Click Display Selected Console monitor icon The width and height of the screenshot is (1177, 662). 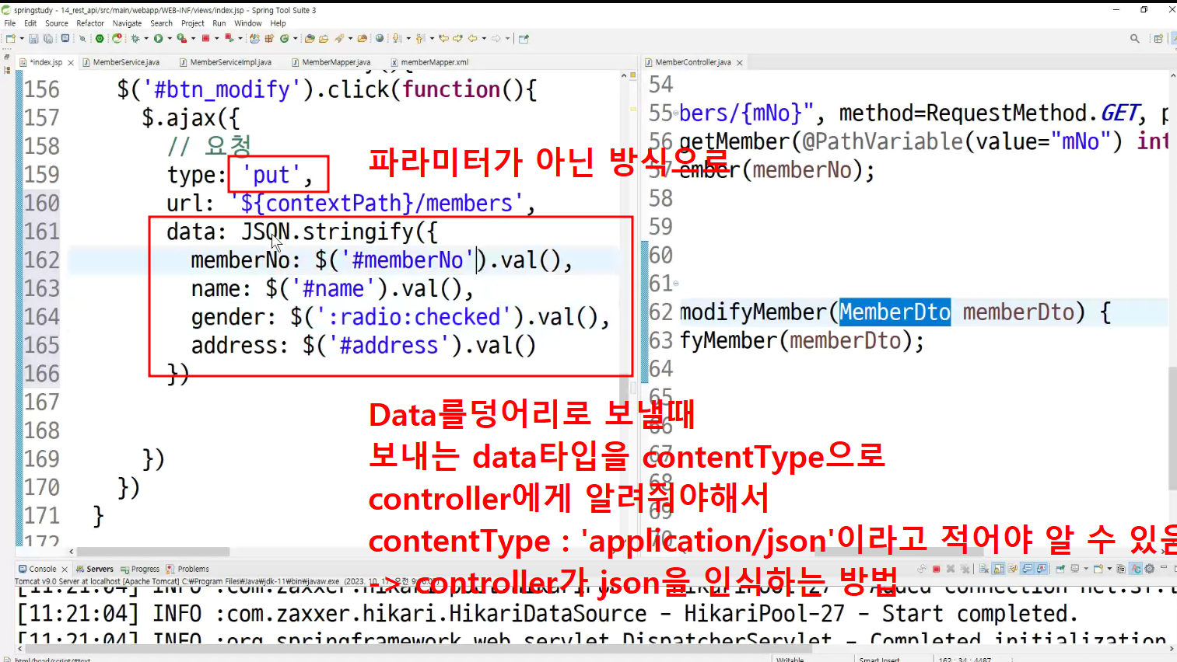coord(1075,569)
